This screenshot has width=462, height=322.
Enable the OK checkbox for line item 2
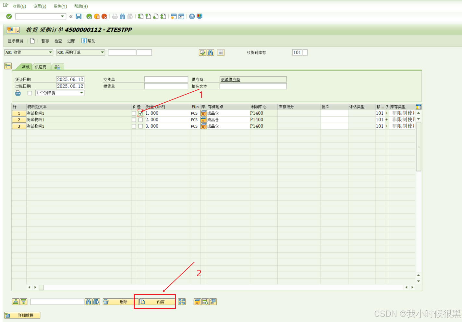[x=140, y=120]
